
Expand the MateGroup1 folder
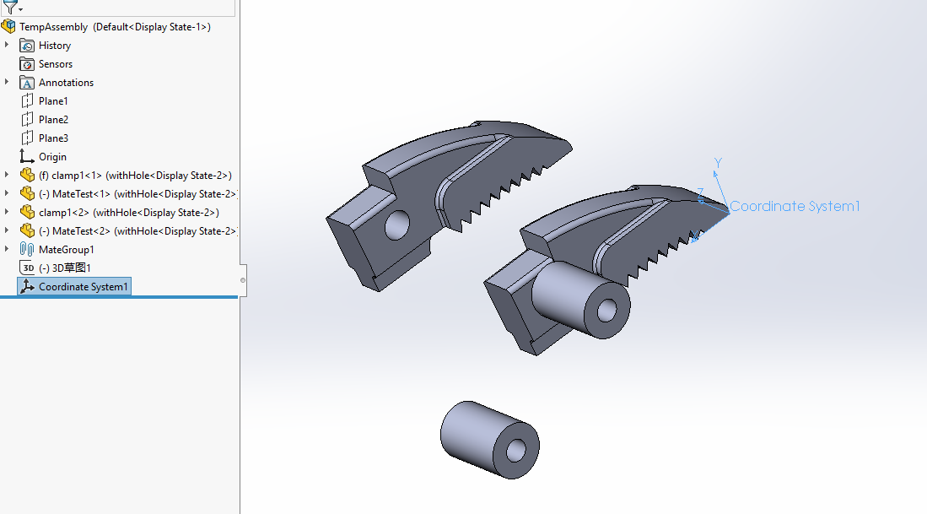[7, 249]
